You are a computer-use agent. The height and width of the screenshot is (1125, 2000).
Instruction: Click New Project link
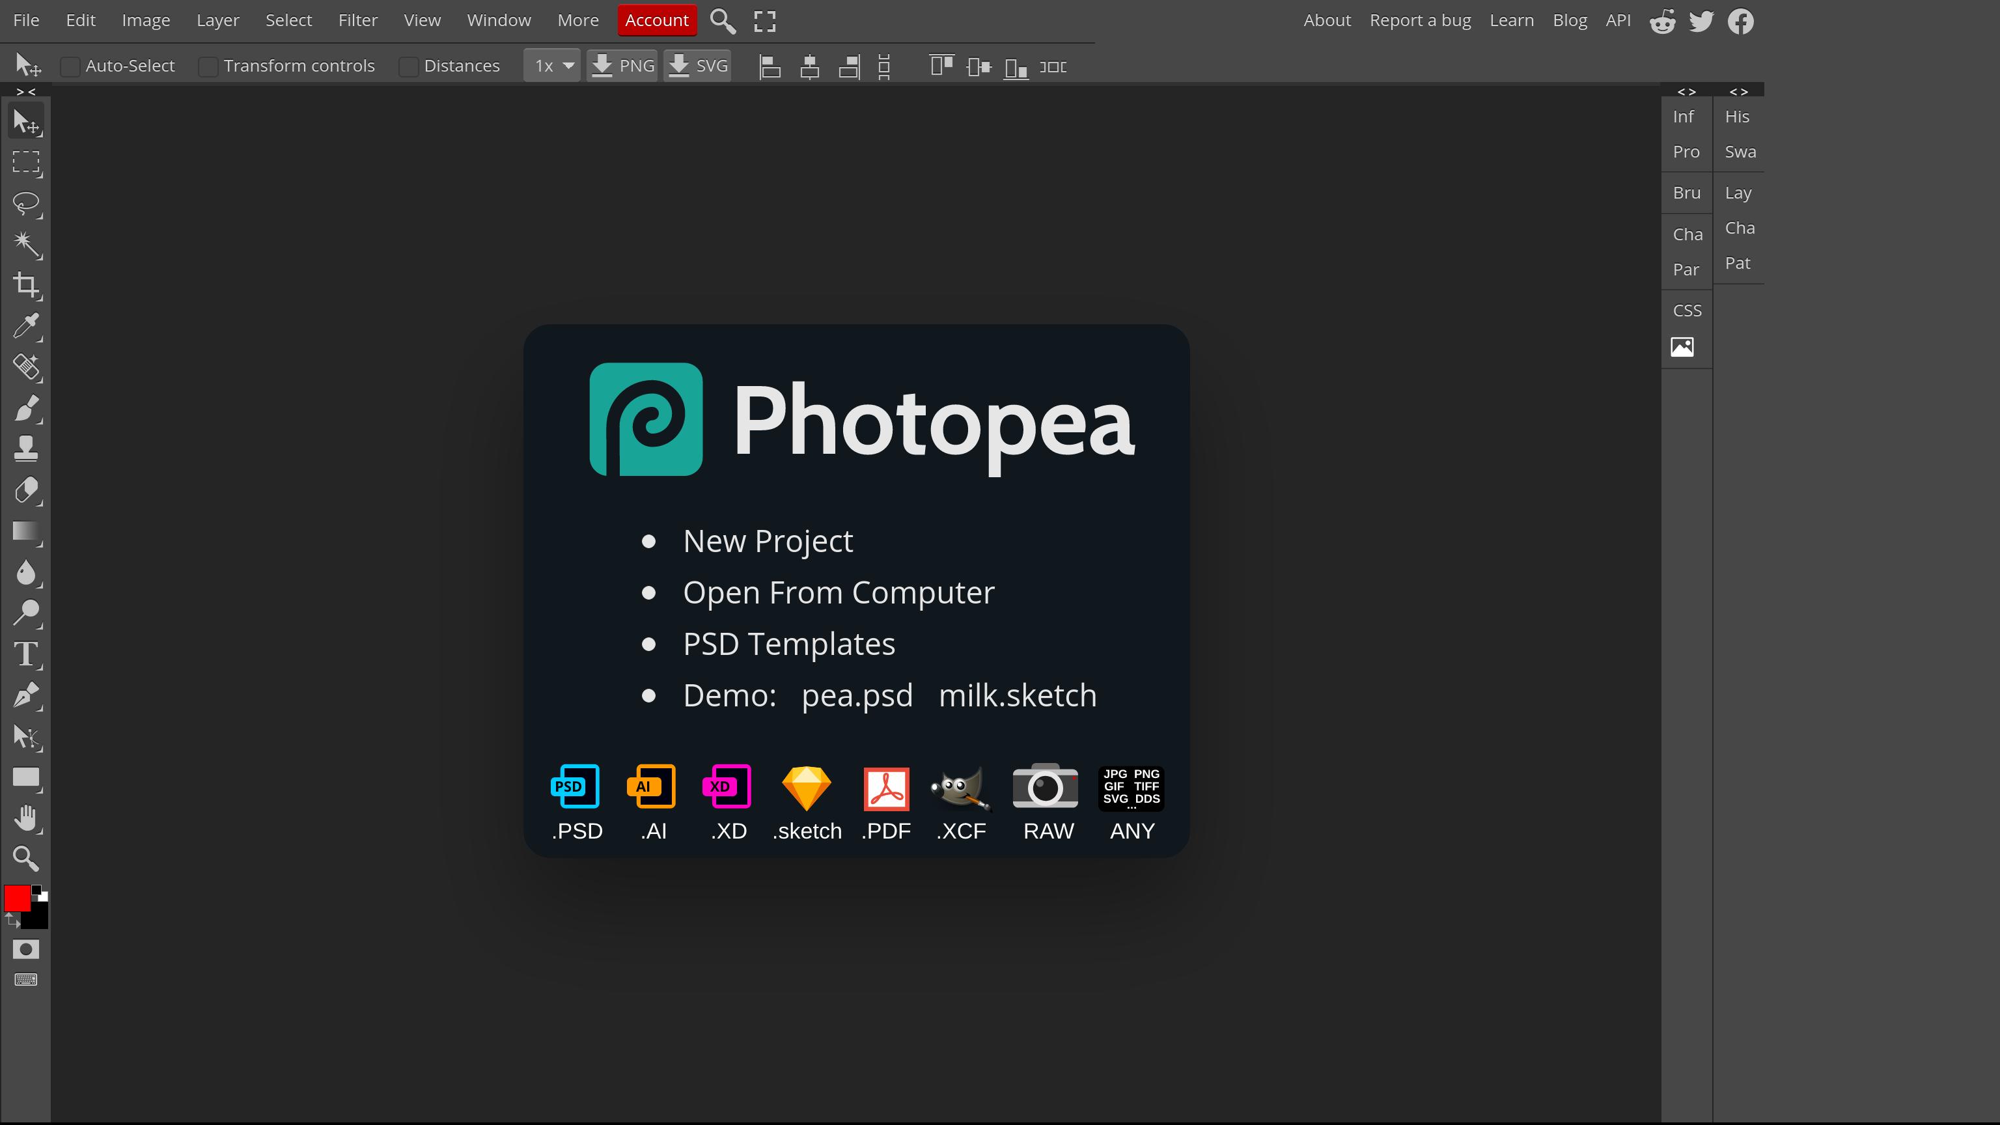(768, 541)
